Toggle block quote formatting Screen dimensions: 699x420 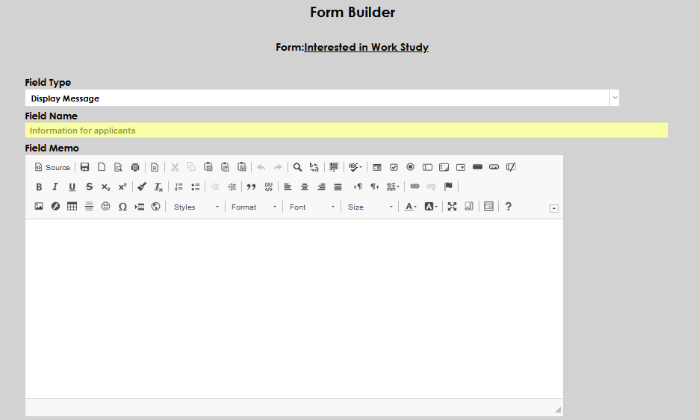click(x=252, y=187)
